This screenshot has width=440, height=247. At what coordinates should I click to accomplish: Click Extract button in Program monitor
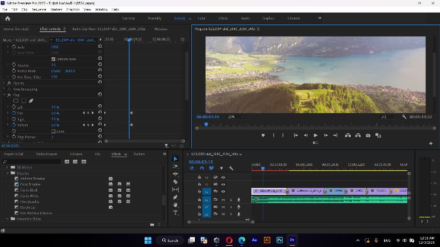coord(358,135)
